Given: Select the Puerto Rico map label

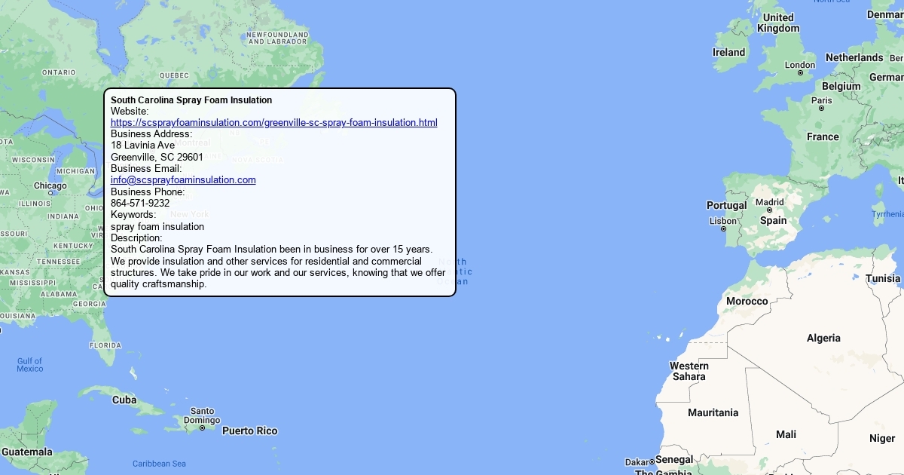Looking at the screenshot, I should coord(249,431).
